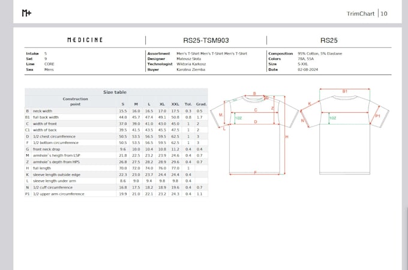Screen dimensions: 408x270
Task: Click sleeve under arm S value 8.6
Action: (x=123, y=181)
